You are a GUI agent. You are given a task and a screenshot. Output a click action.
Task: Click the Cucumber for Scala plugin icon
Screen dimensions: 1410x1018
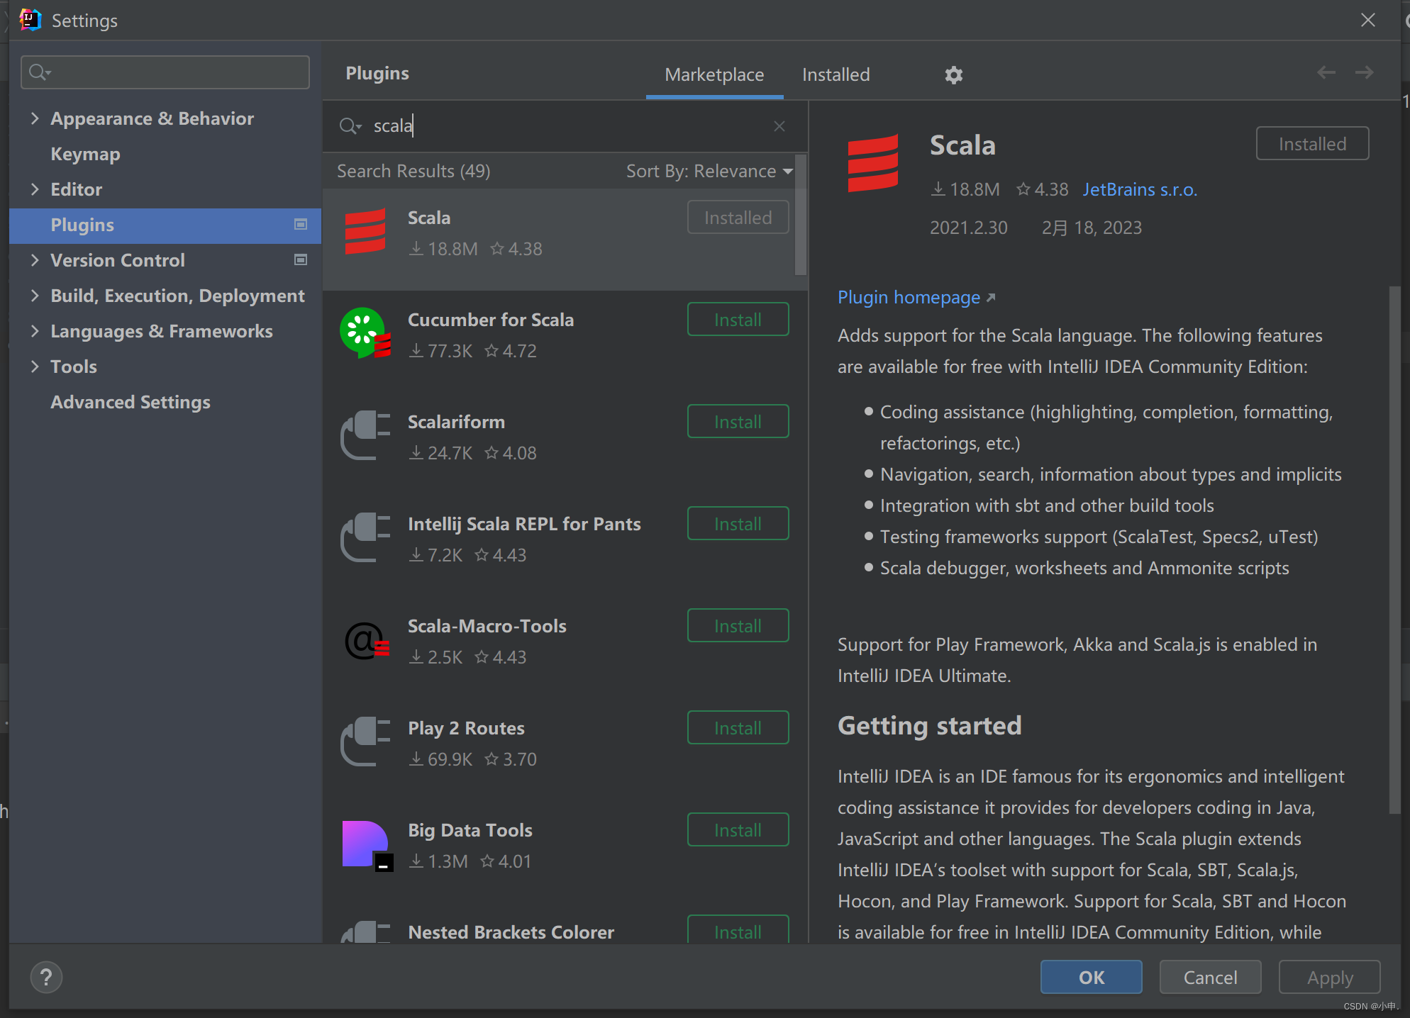pos(365,333)
